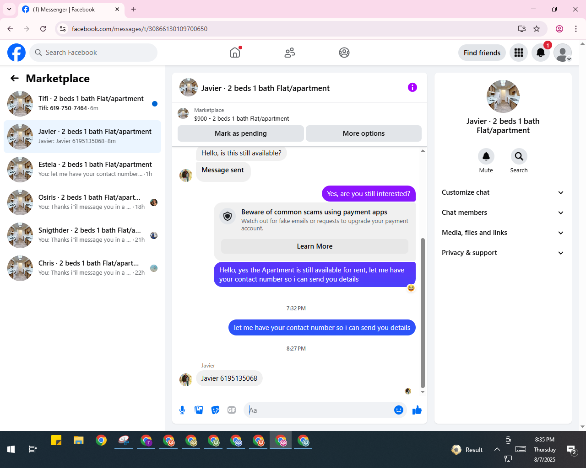Attach a photo with the image icon
This screenshot has height=468, width=586.
(199, 410)
